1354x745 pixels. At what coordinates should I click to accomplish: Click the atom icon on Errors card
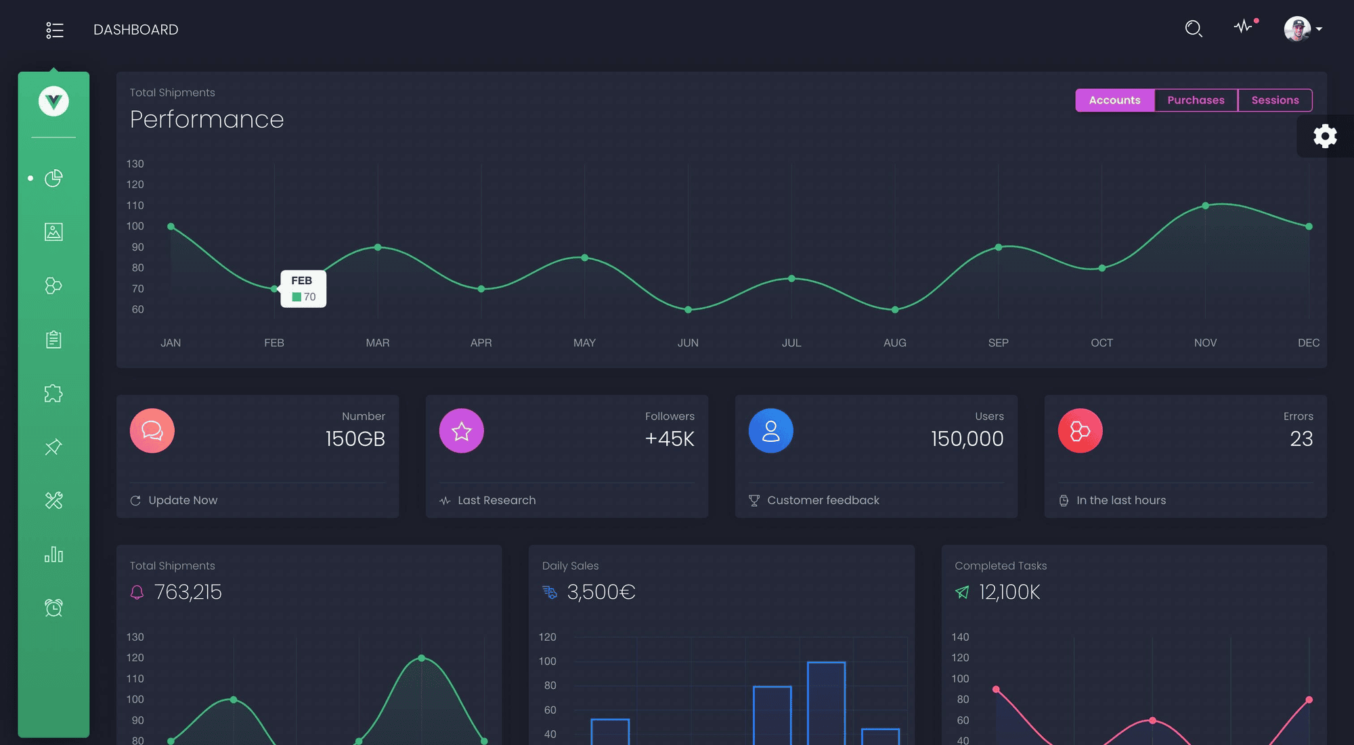click(x=1080, y=431)
